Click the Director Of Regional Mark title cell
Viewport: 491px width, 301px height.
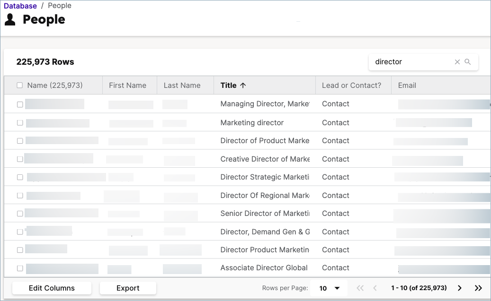click(265, 195)
